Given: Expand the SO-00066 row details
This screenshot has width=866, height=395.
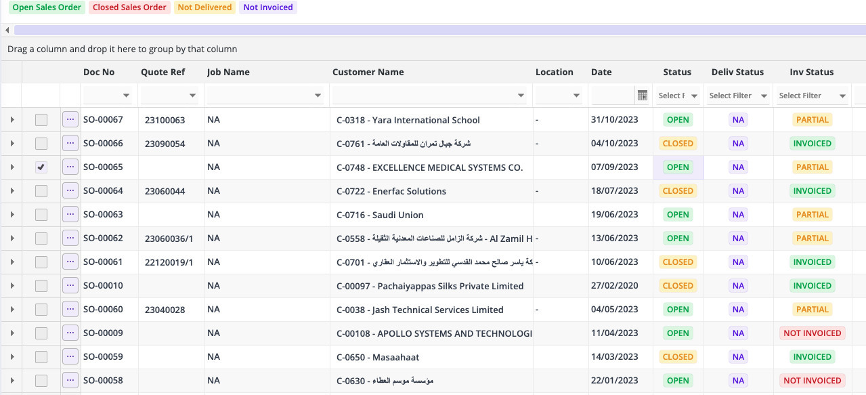Looking at the screenshot, I should click(x=12, y=144).
